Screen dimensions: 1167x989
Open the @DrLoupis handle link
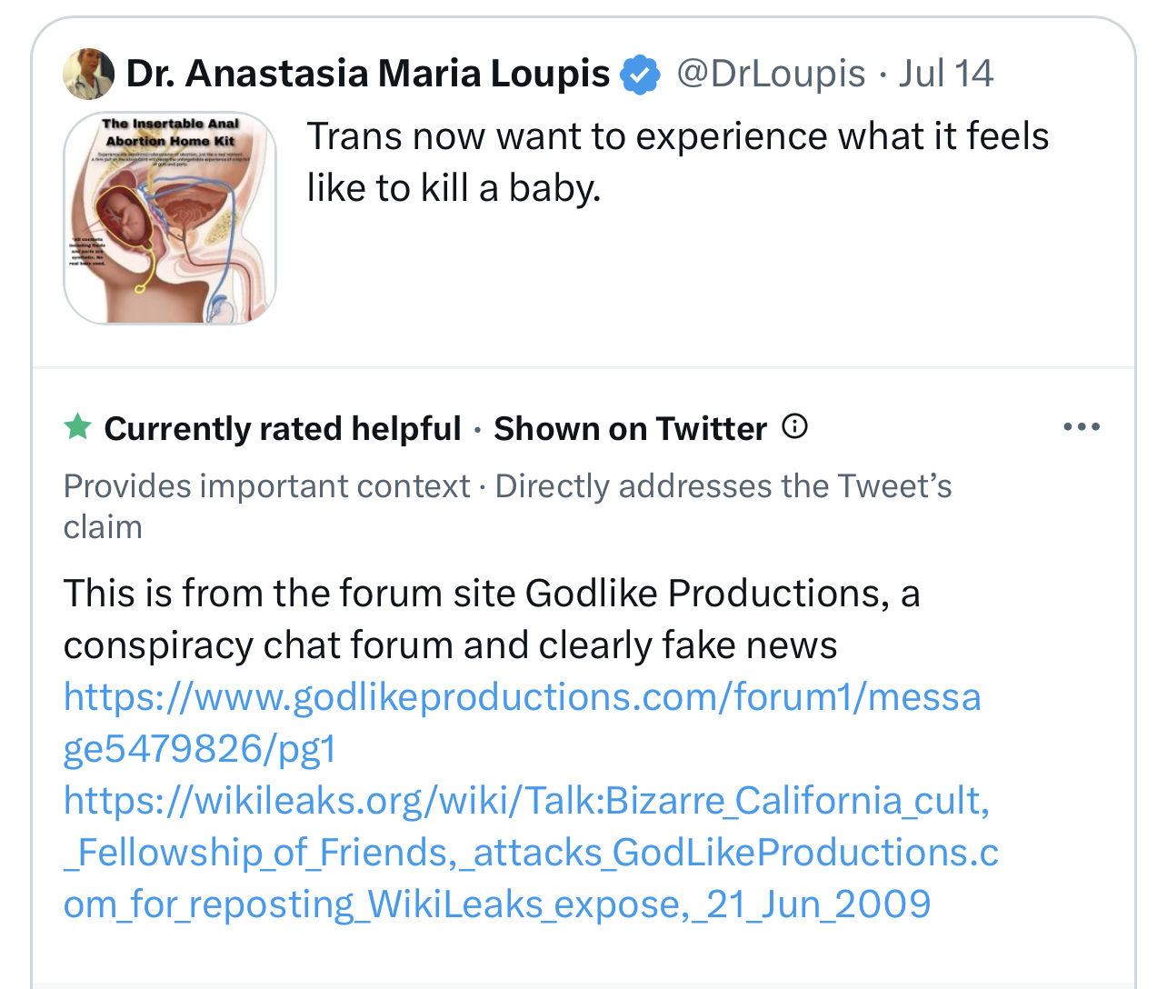(771, 74)
